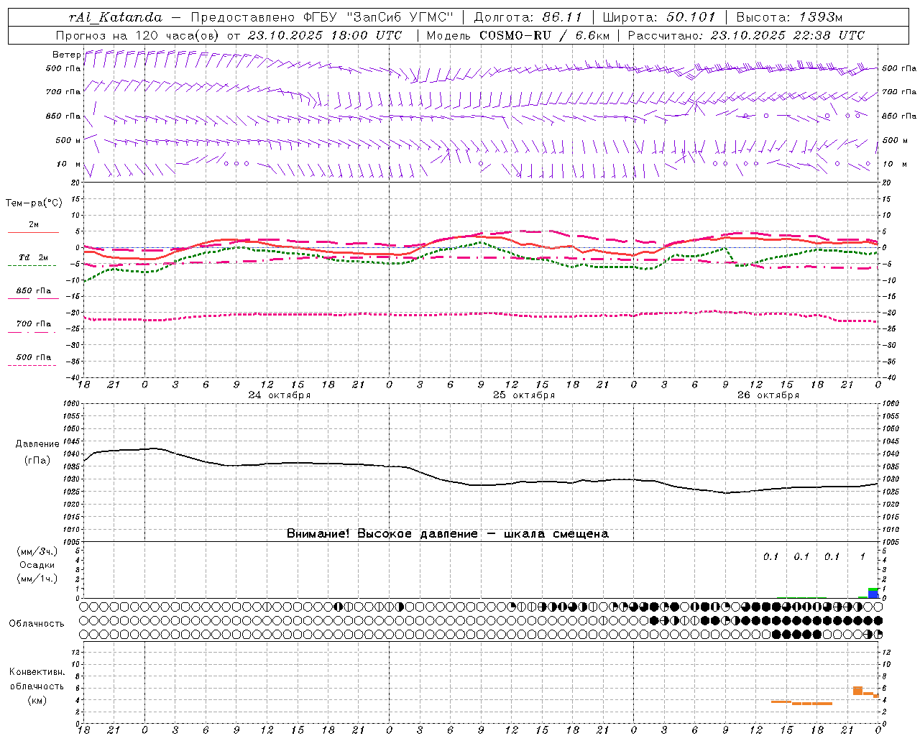Click the '850 гПа' temperature legend entry

coord(34,291)
